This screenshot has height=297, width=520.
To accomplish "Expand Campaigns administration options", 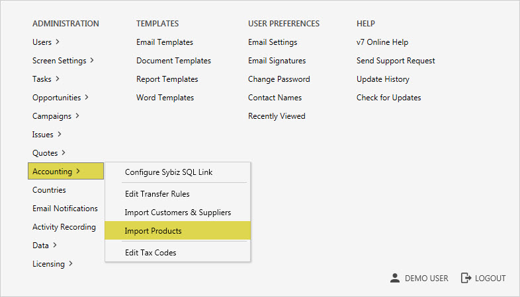I will 56,116.
